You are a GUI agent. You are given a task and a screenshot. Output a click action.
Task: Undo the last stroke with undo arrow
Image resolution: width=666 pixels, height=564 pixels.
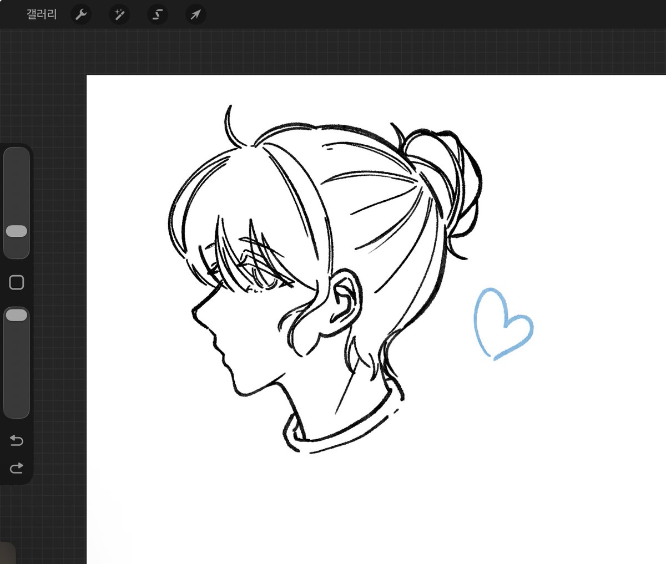[17, 441]
